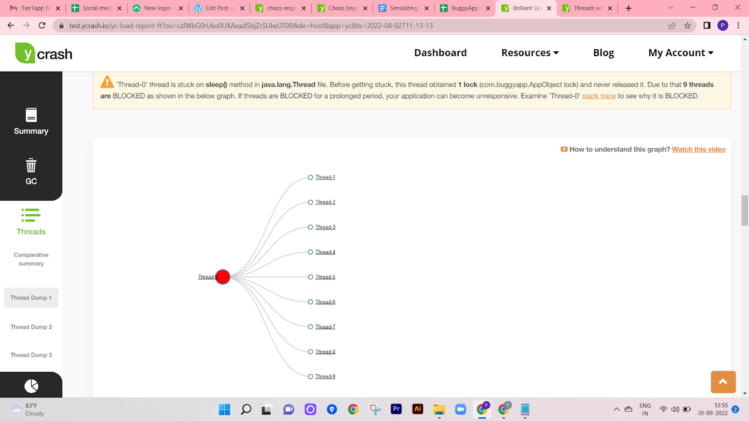Click the Thread-6 node link
749x421 pixels.
(325, 302)
